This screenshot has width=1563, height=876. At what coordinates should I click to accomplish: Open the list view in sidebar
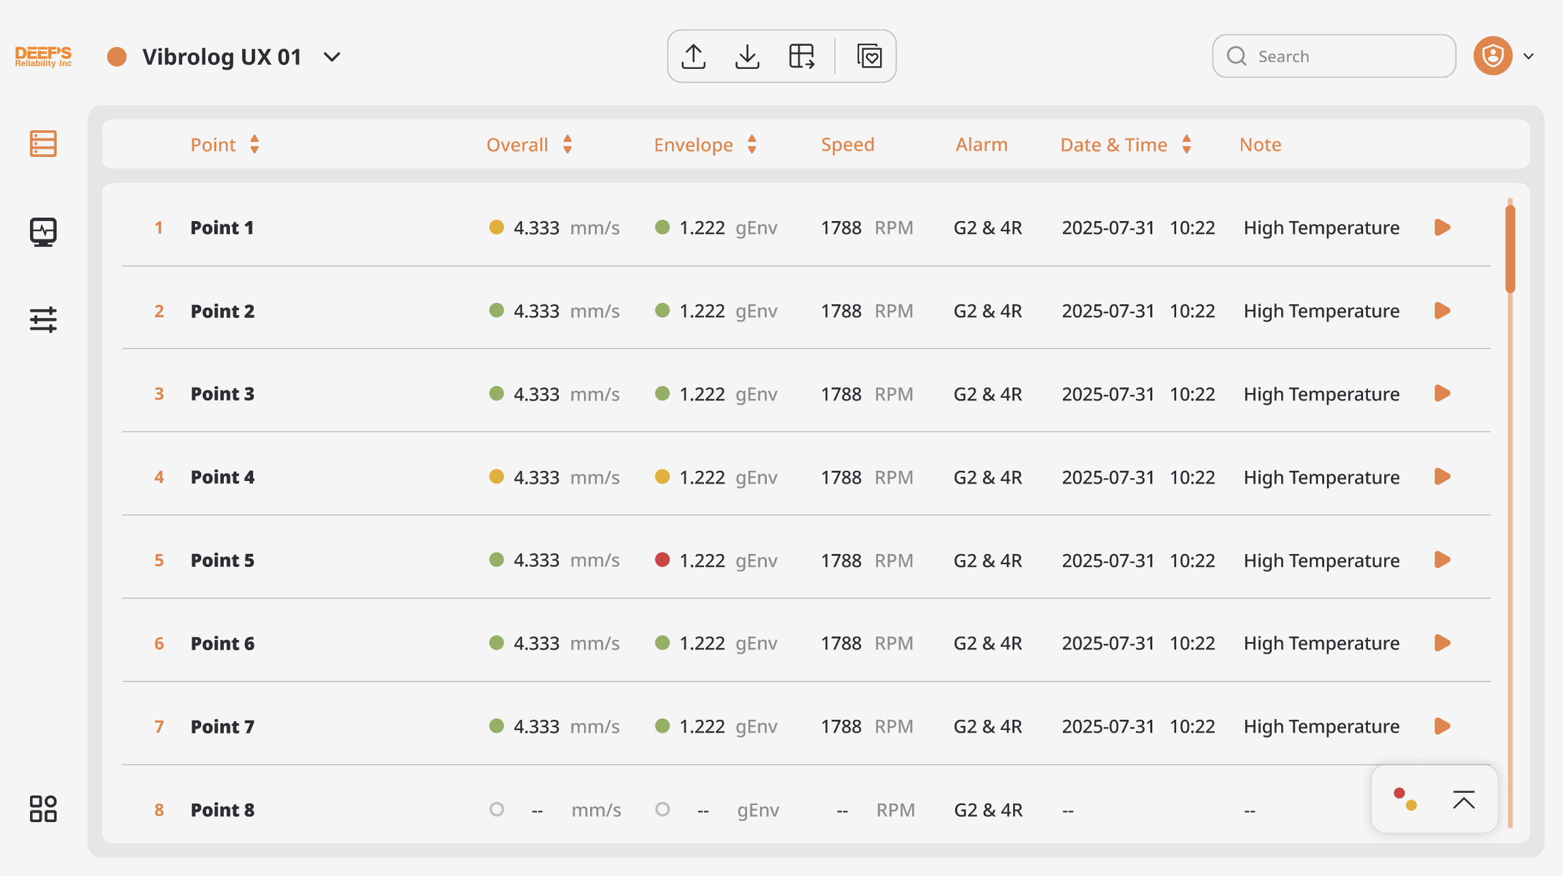[43, 144]
